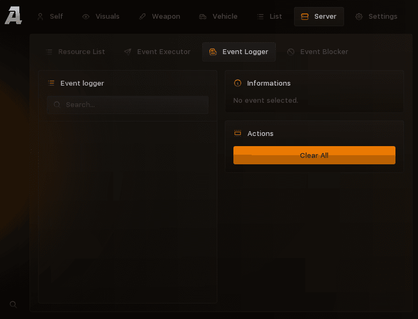
Task: Click the blocked circle Event Blocker icon
Action: (291, 52)
